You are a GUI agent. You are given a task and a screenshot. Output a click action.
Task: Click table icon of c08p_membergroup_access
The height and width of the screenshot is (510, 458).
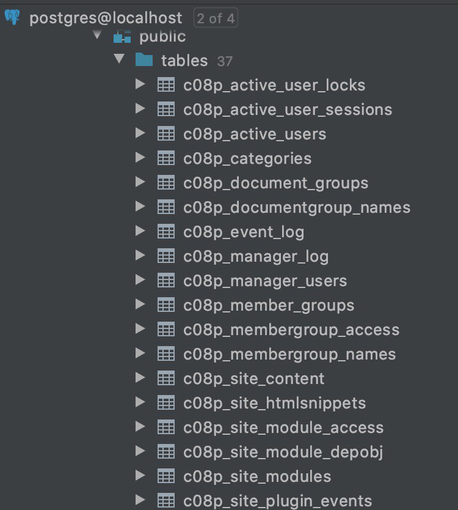166,329
